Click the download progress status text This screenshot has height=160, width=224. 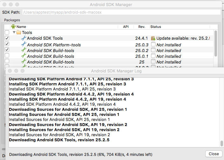tap(81, 155)
